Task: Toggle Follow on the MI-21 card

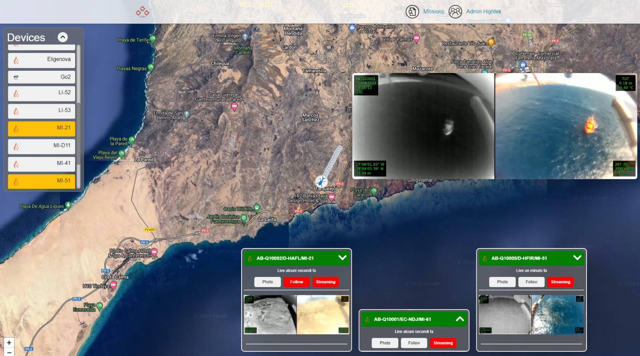Action: point(297,282)
